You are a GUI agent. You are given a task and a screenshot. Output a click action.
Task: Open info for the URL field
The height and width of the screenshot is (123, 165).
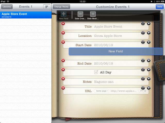tap(143, 88)
